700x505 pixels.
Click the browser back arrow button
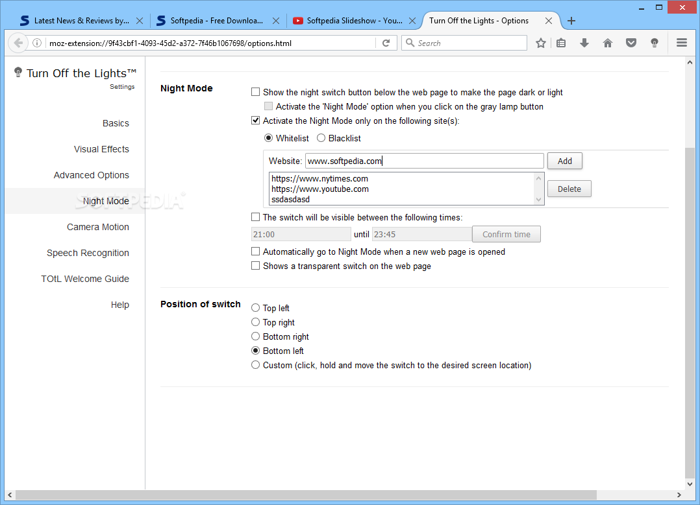tap(18, 43)
